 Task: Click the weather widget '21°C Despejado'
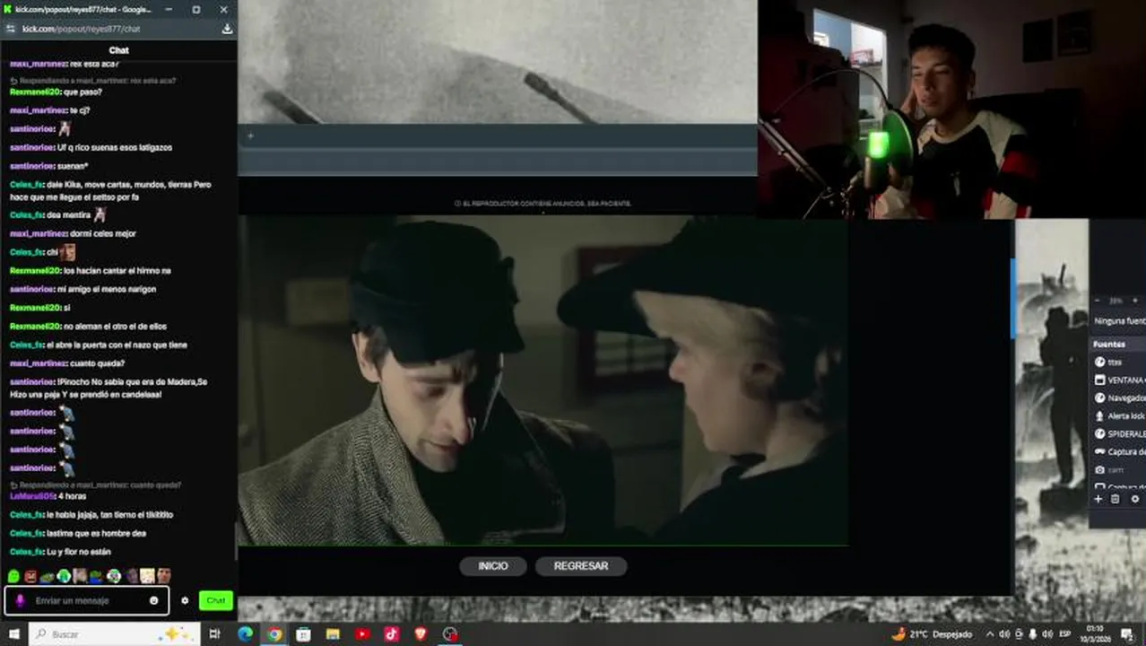point(931,634)
